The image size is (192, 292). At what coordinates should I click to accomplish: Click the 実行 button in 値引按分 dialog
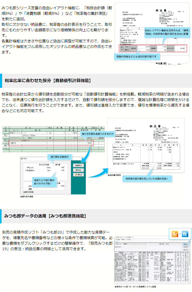78,170
